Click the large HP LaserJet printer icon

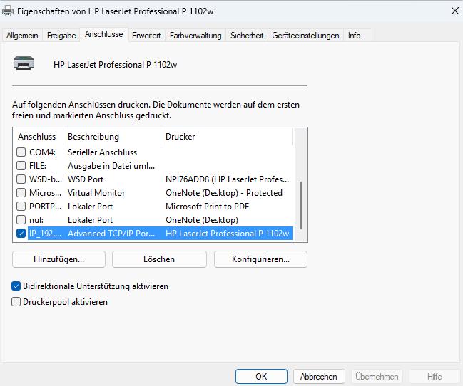point(24,63)
